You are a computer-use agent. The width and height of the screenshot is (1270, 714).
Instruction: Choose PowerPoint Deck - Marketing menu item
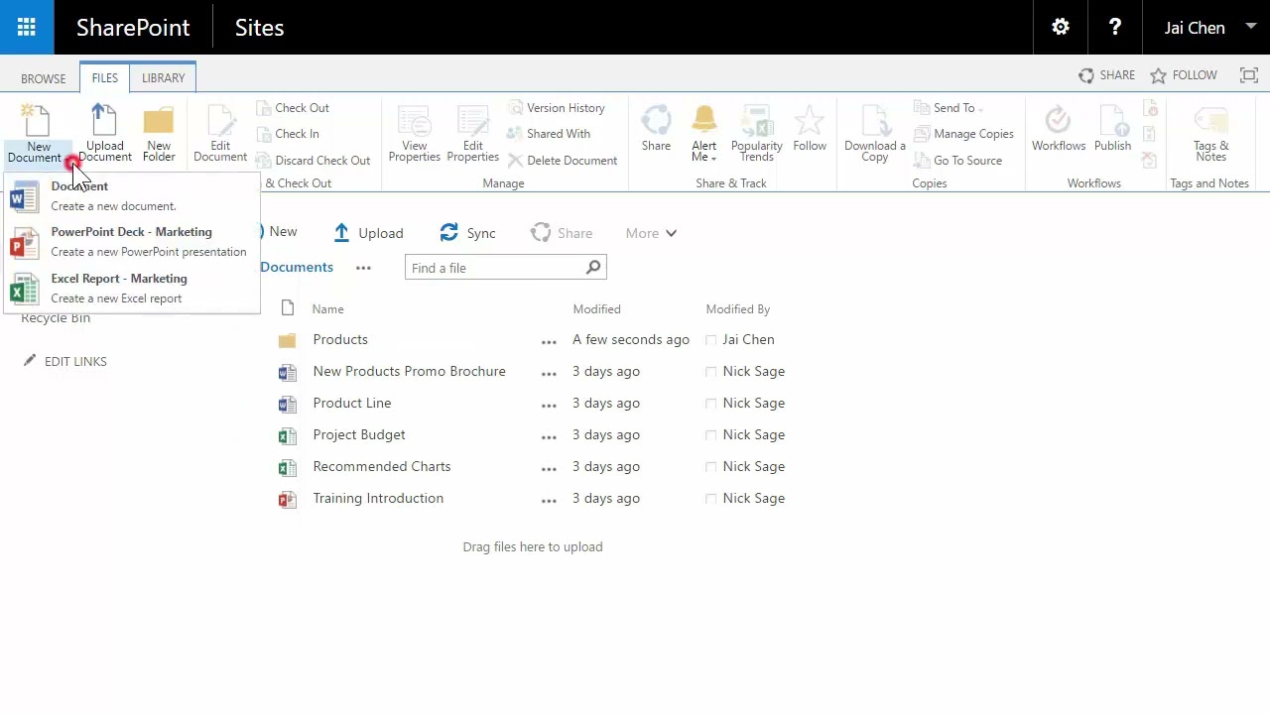pos(131,242)
